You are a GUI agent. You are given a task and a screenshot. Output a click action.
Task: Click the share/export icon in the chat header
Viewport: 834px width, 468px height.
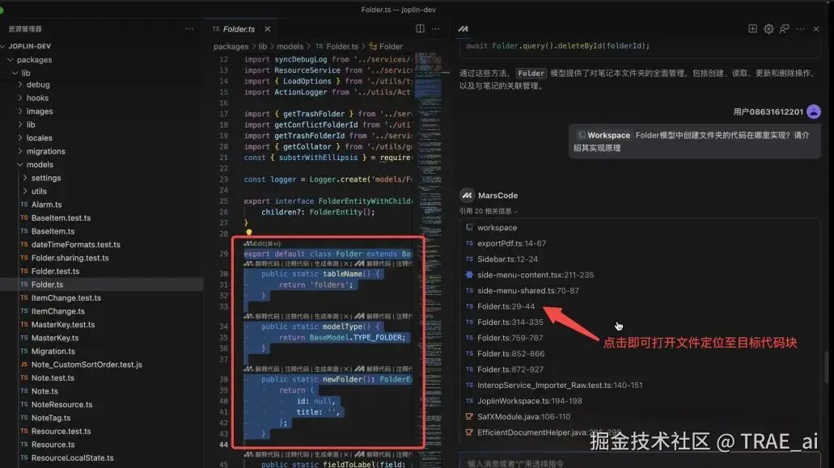point(784,28)
